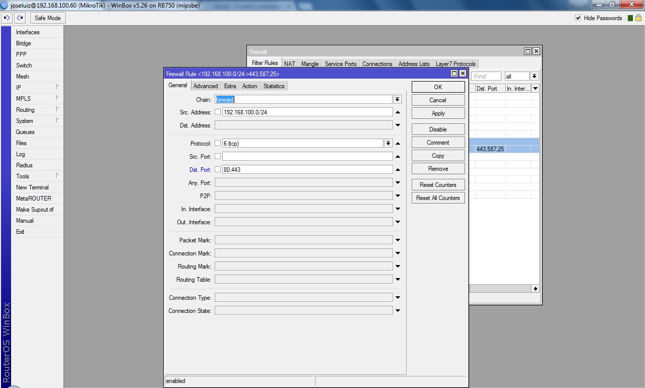The width and height of the screenshot is (645, 388).
Task: Click the padlock icon in the toolbar
Action: 638,18
